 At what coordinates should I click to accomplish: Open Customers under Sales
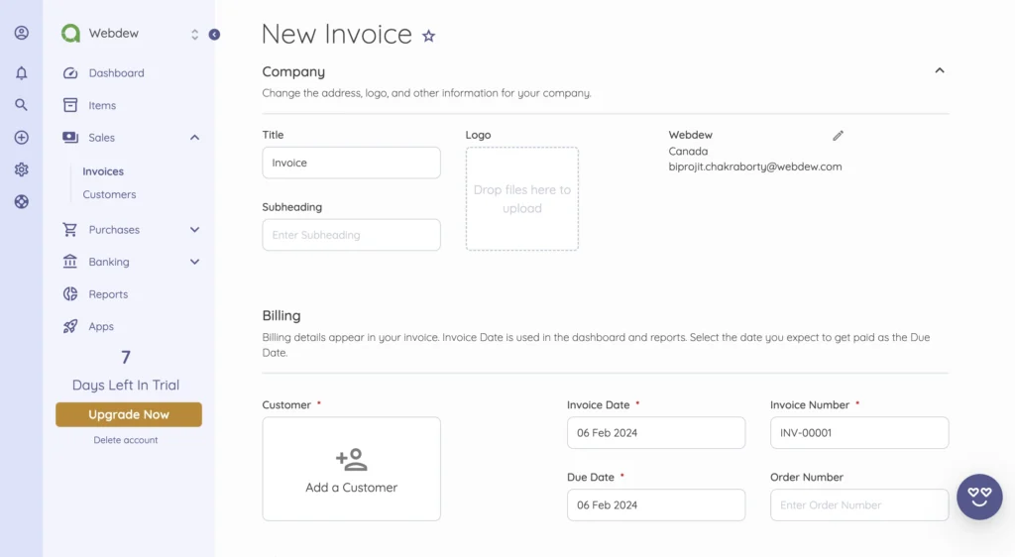(x=109, y=195)
